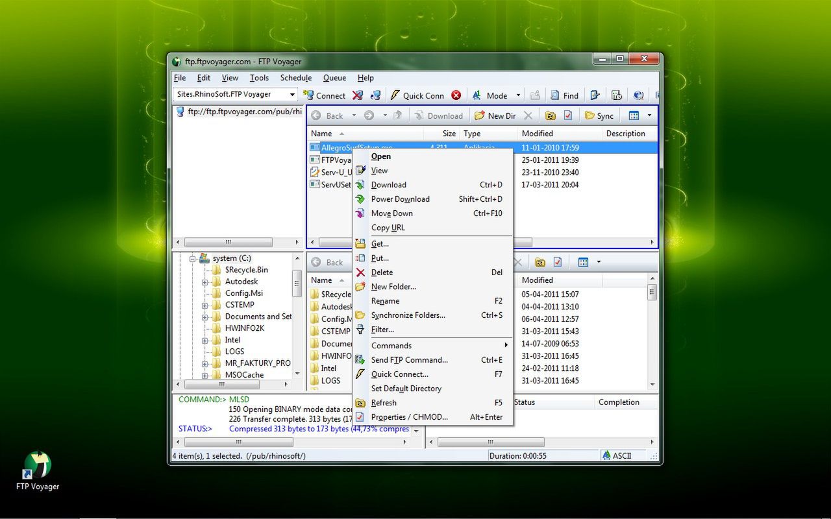Image resolution: width=831 pixels, height=519 pixels.
Task: Click the remote pane Properties checkmark icon
Action: click(568, 115)
